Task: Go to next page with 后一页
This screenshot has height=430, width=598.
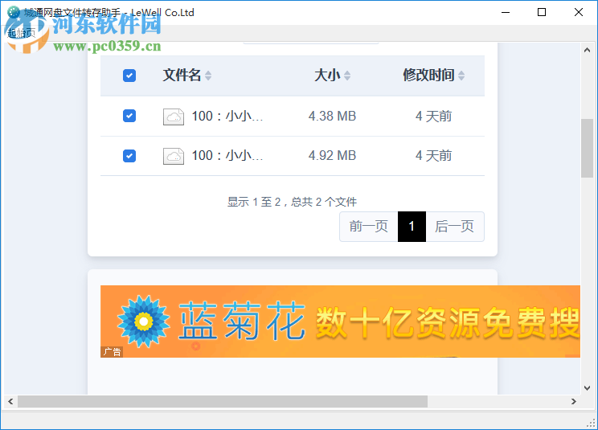Action: click(x=455, y=227)
